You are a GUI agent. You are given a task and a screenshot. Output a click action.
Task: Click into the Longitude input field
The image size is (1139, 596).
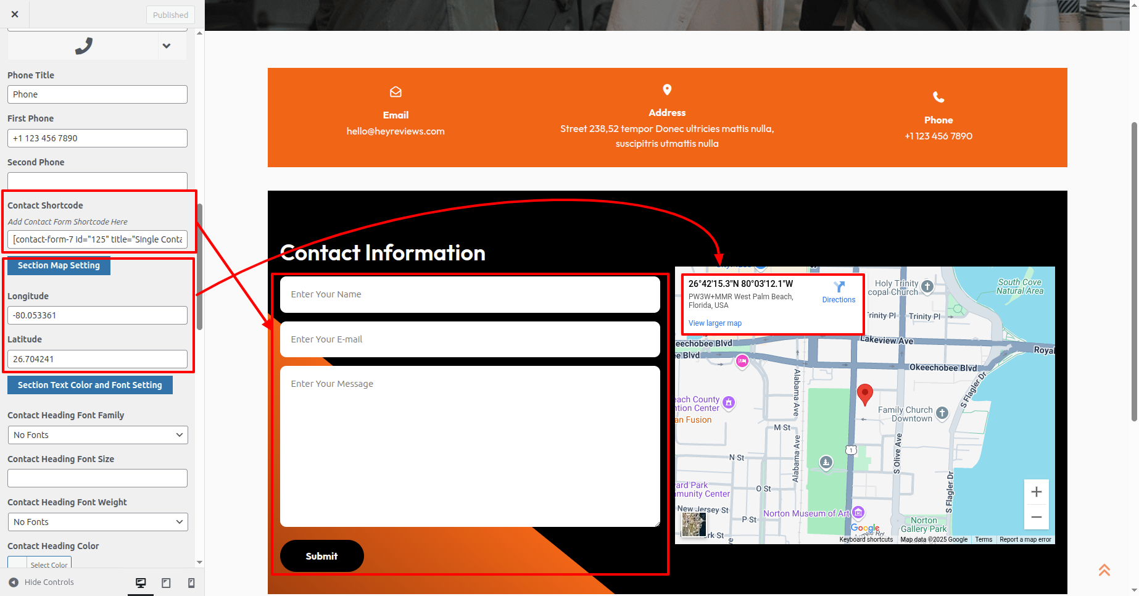pyautogui.click(x=97, y=315)
